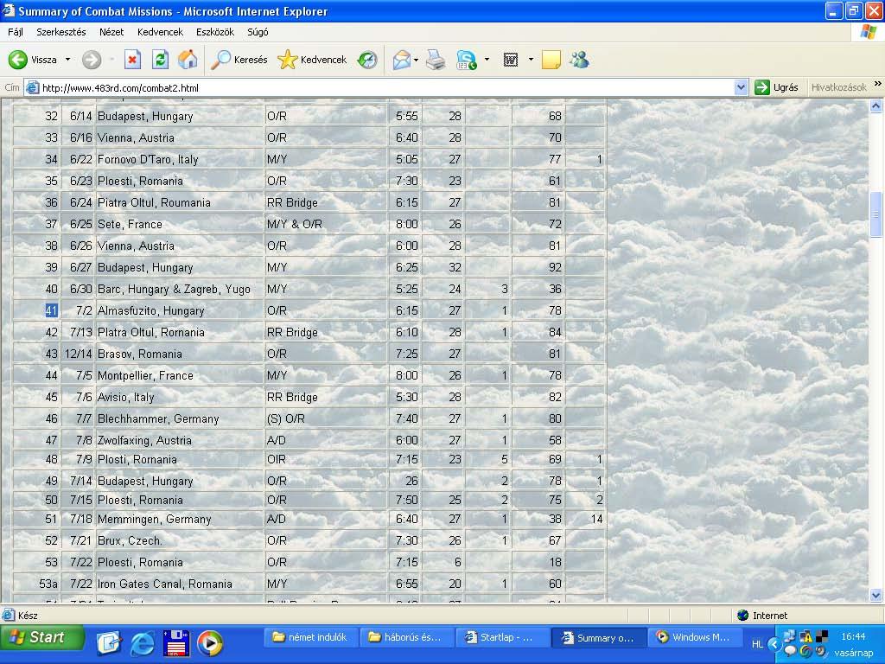Click the Start button

click(x=41, y=638)
